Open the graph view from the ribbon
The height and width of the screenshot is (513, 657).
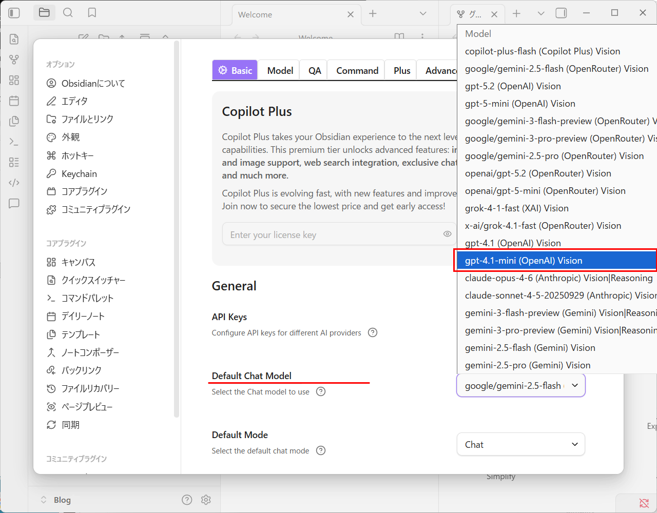pyautogui.click(x=14, y=60)
